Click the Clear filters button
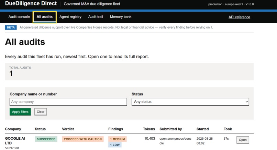277x150 pixels. pyautogui.click(x=41, y=112)
